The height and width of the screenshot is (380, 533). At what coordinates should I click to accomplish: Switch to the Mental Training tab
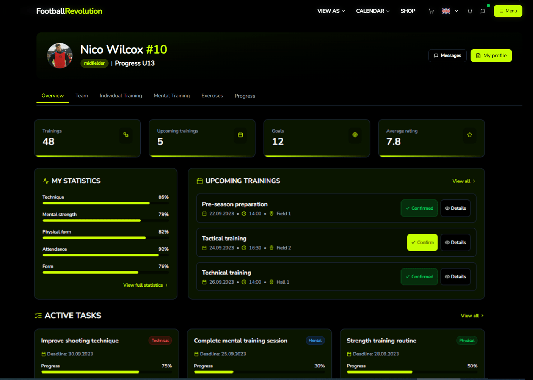[172, 96]
